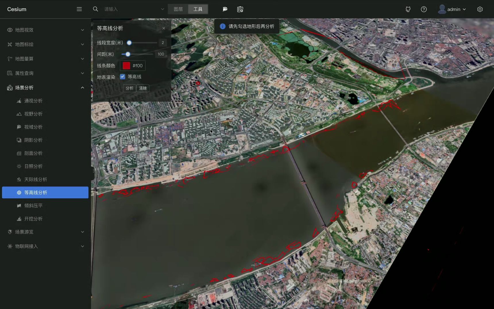Click the 地图量算 measurement icon
Viewport: 494px width, 309px height.
(10, 59)
